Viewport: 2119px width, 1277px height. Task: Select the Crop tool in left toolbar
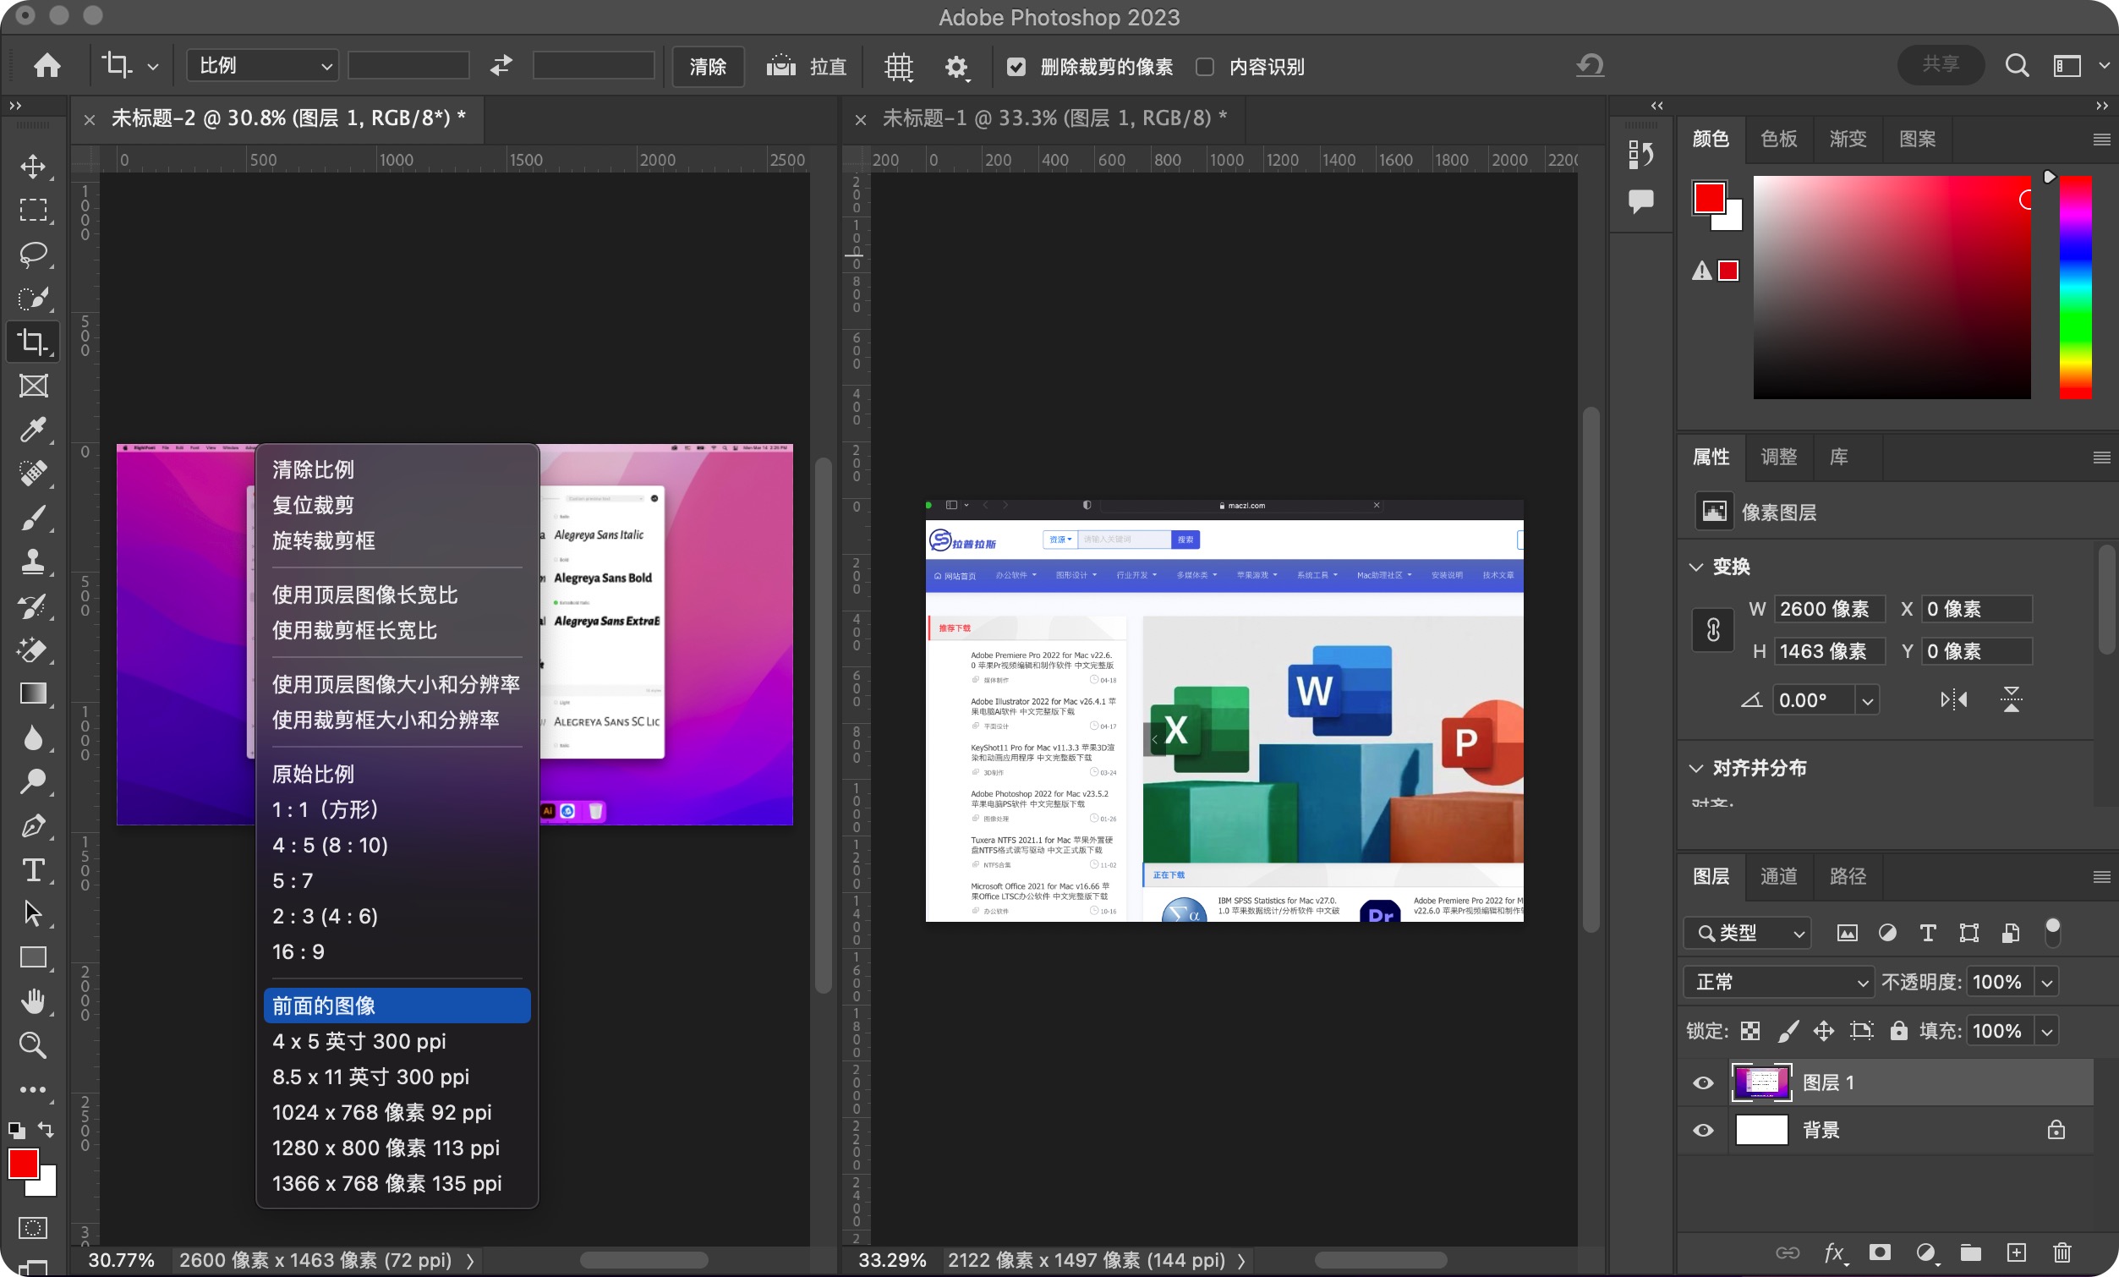click(34, 342)
